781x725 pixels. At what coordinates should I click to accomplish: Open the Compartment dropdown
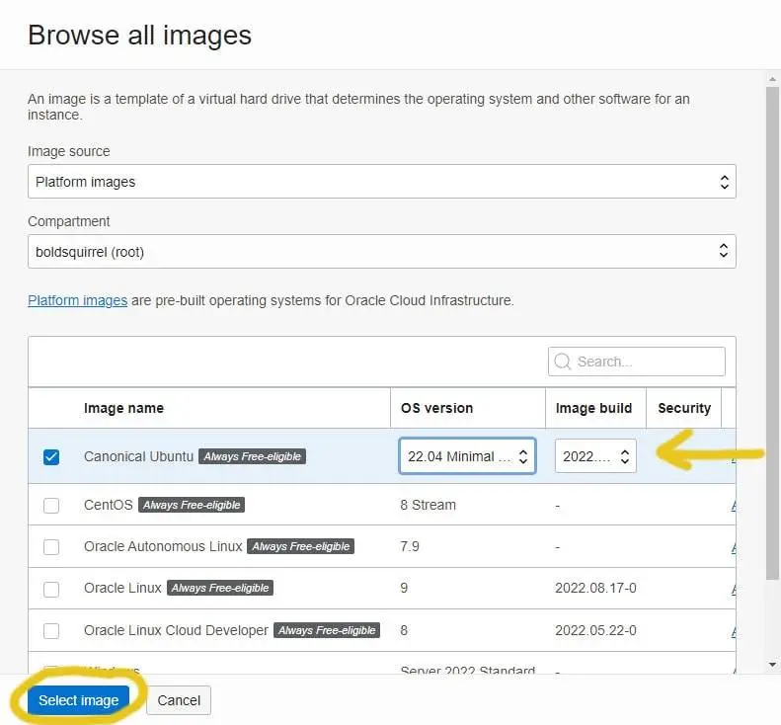381,252
